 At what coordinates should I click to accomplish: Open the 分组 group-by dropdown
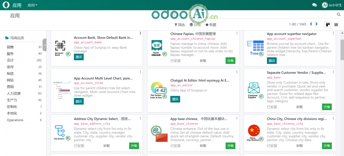[x=195, y=25]
